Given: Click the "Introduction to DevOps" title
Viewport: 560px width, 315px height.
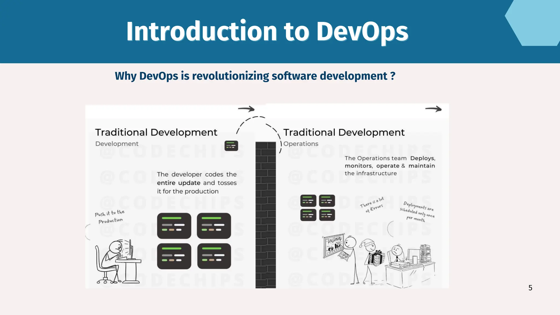Looking at the screenshot, I should (x=267, y=31).
